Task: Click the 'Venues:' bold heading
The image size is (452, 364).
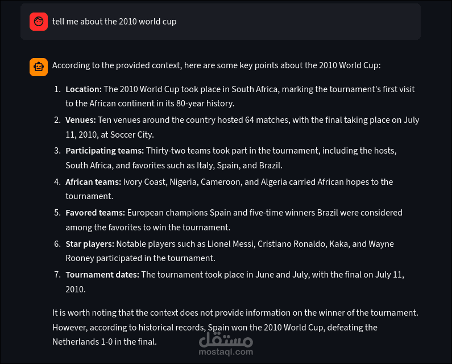Action: pyautogui.click(x=80, y=120)
